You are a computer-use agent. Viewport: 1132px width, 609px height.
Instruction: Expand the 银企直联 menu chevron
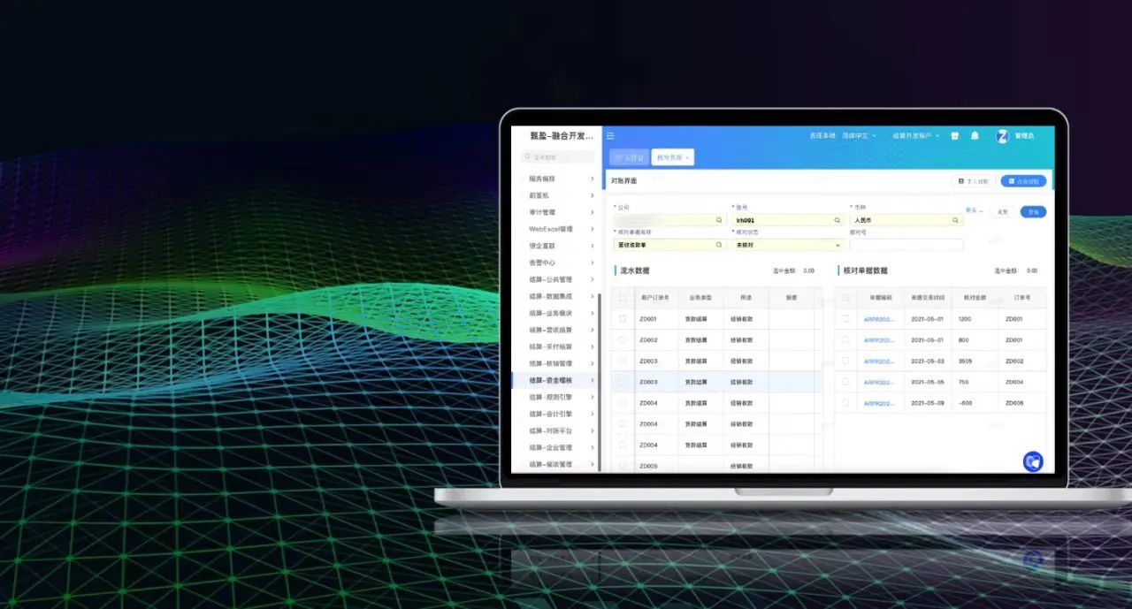point(592,246)
